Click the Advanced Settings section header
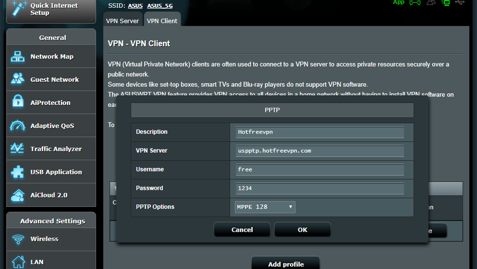This screenshot has height=269, width=477. (52, 221)
